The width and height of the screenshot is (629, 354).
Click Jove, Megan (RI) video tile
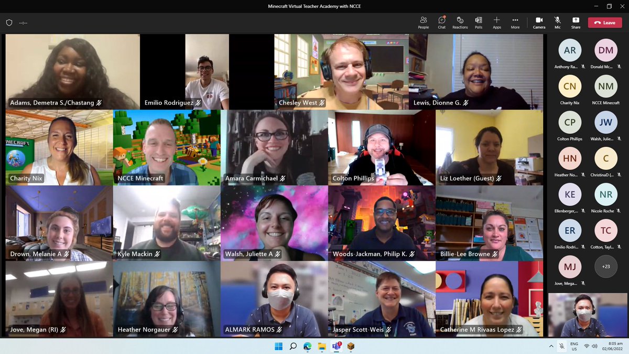point(59,299)
